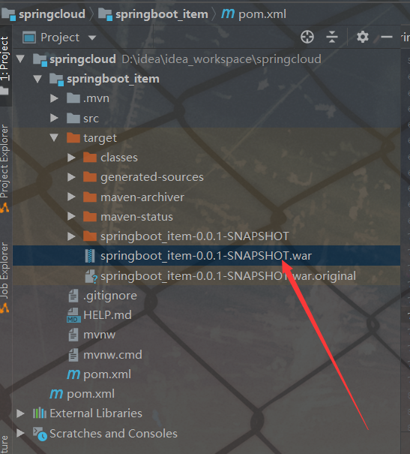The image size is (410, 454).
Task: Click springboot_item breadcrumb item
Action: 162,14
